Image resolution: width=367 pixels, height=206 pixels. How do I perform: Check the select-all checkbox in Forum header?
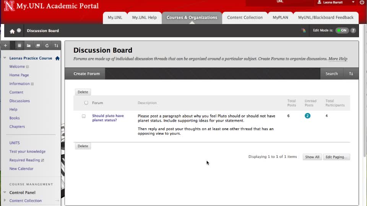pos(86,103)
